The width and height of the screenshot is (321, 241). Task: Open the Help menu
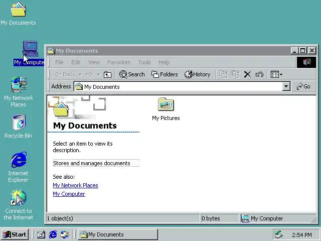[164, 62]
